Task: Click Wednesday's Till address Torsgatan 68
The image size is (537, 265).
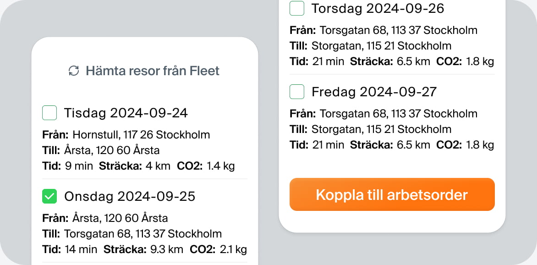Action: [x=143, y=233]
